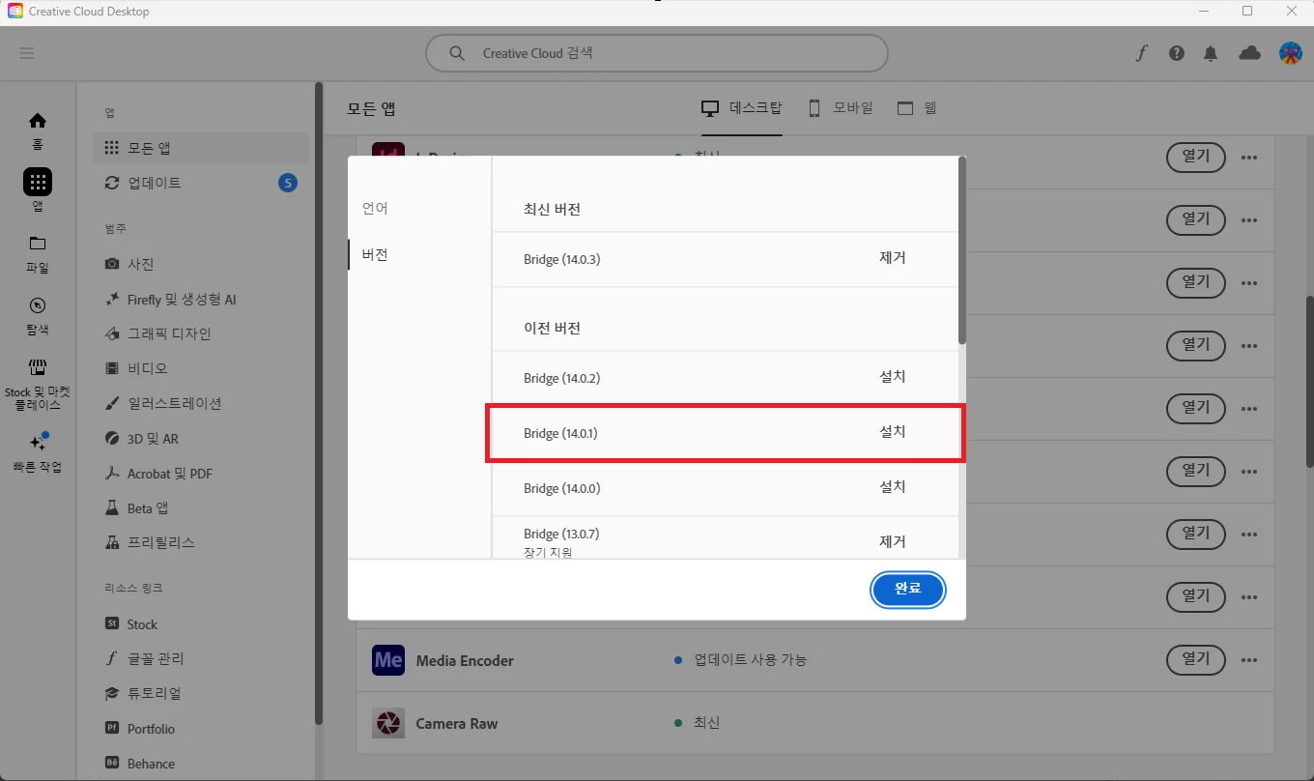The height and width of the screenshot is (781, 1314).
Task: Switch to 데스크탑 tab
Action: click(741, 108)
